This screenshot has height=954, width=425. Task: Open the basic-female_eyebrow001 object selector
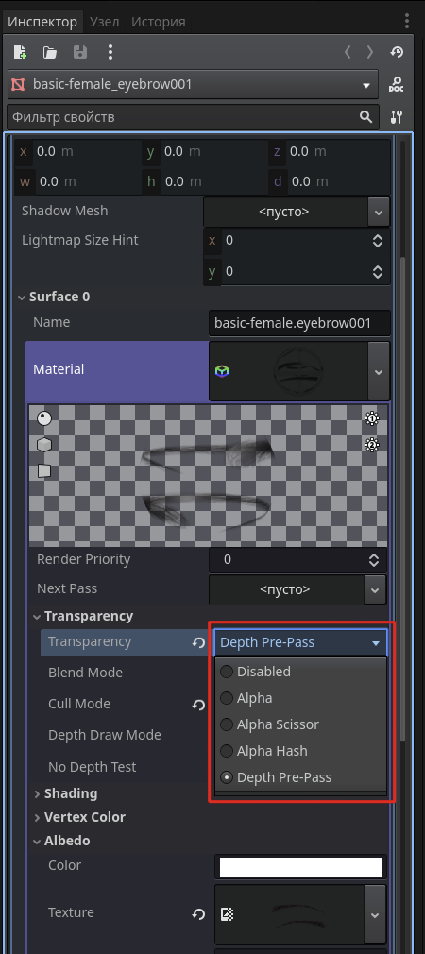point(193,85)
